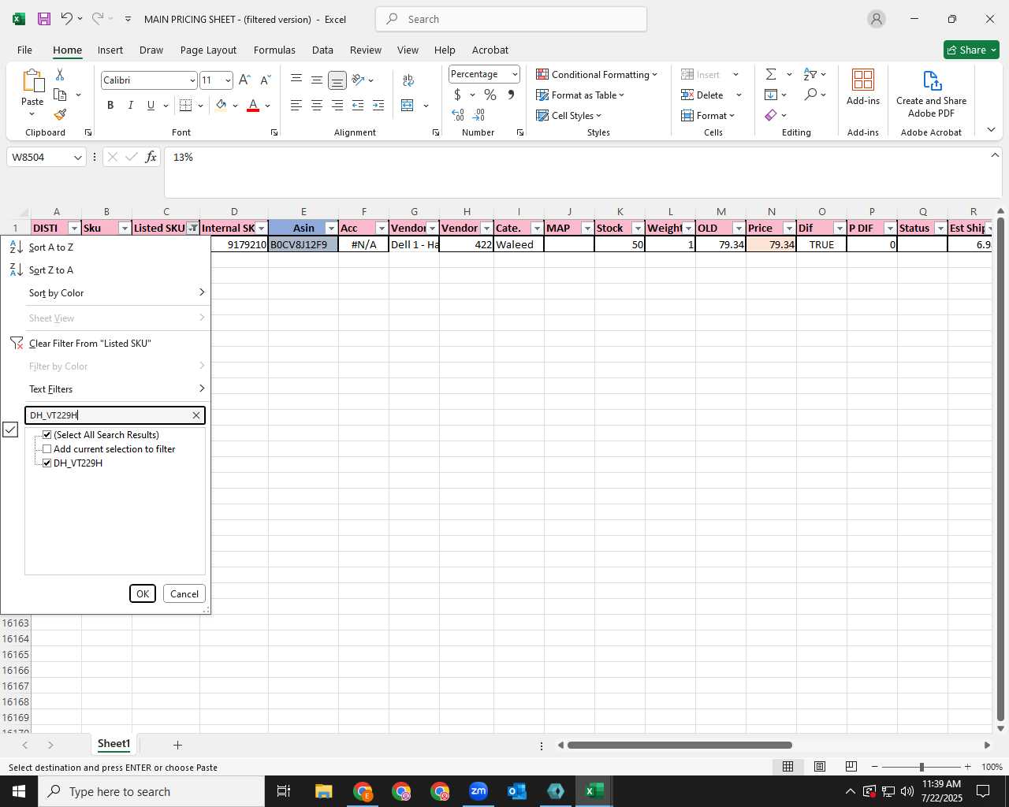Click Cancel in filter dropdown
1009x807 pixels.
pyautogui.click(x=184, y=594)
